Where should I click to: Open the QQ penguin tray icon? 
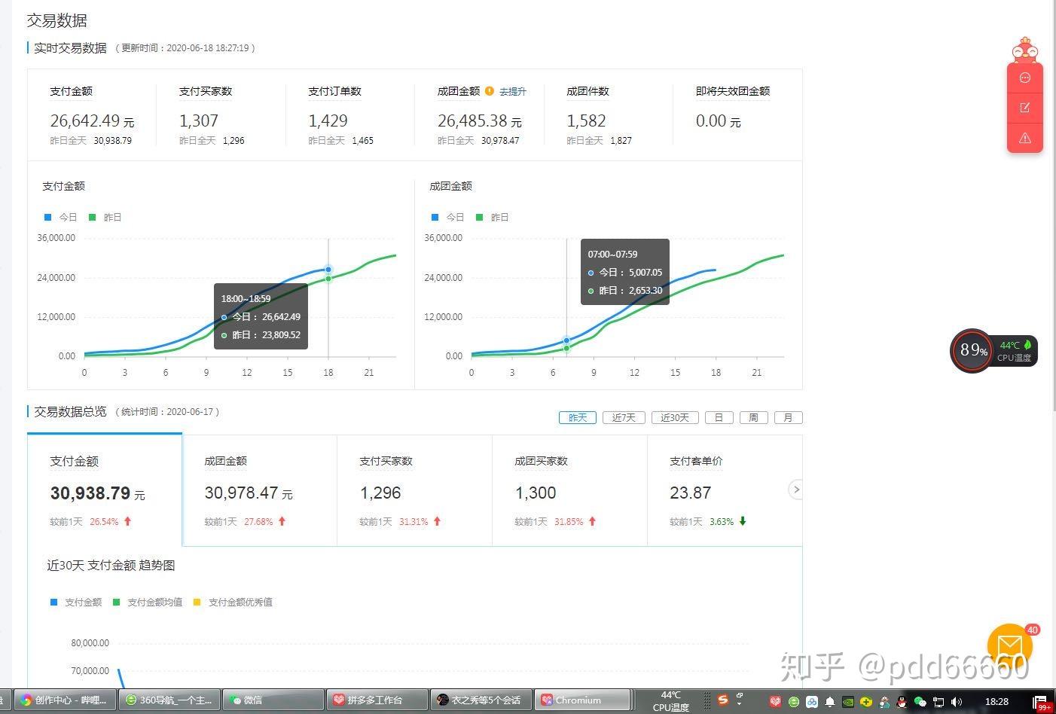coord(901,702)
